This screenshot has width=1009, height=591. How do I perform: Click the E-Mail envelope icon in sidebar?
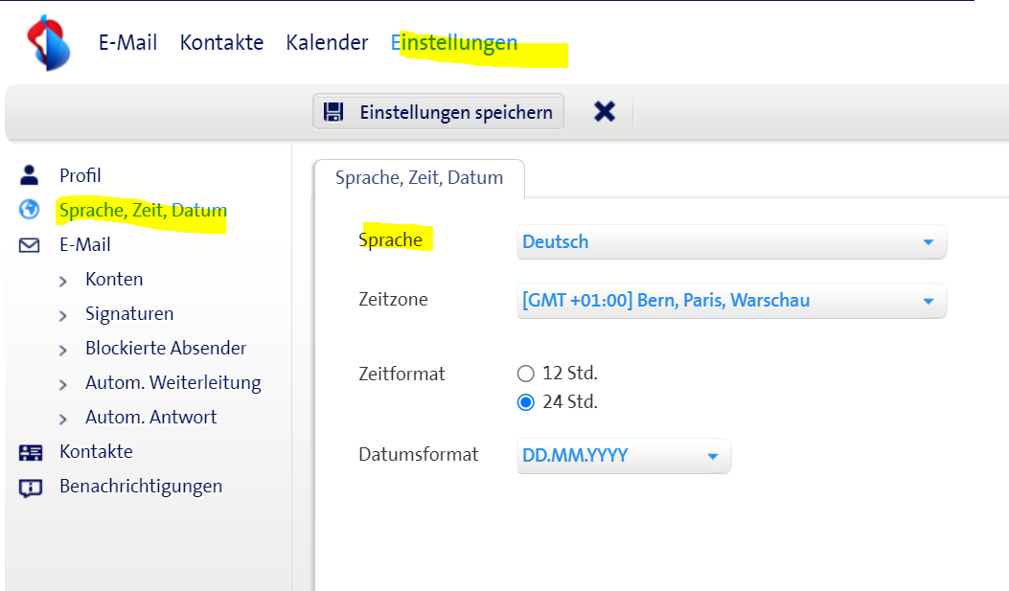point(30,245)
